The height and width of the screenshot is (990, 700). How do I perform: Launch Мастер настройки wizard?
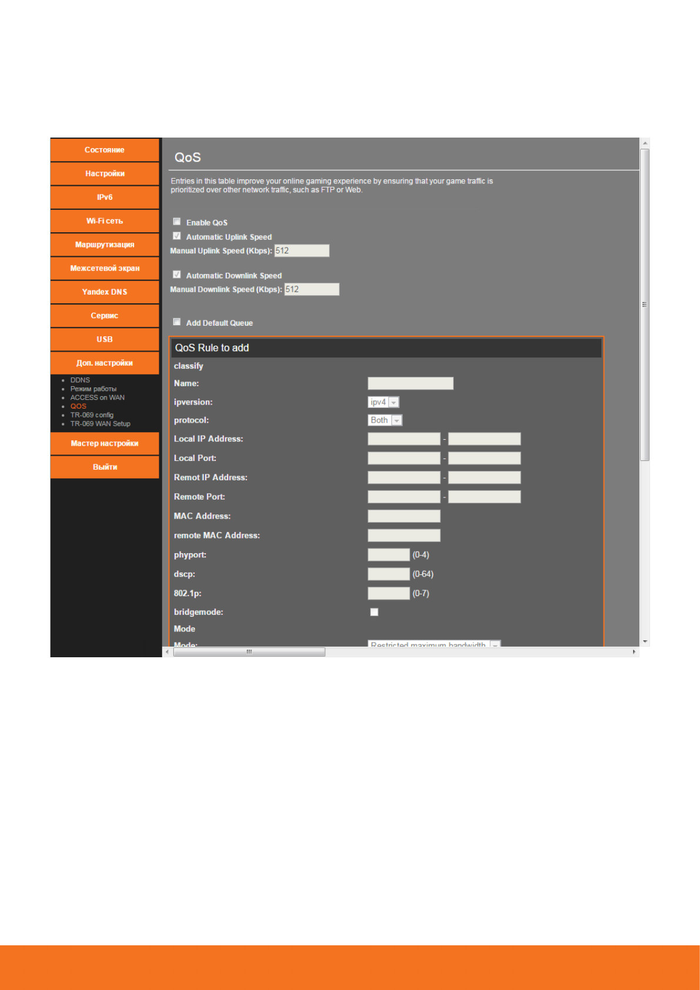[x=105, y=443]
